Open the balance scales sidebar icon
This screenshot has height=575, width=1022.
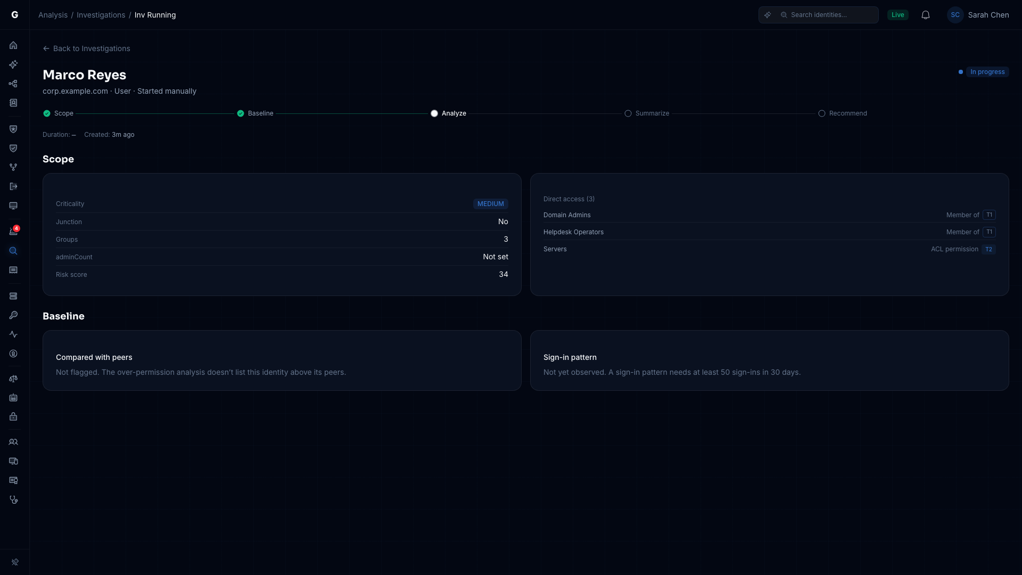tap(13, 379)
